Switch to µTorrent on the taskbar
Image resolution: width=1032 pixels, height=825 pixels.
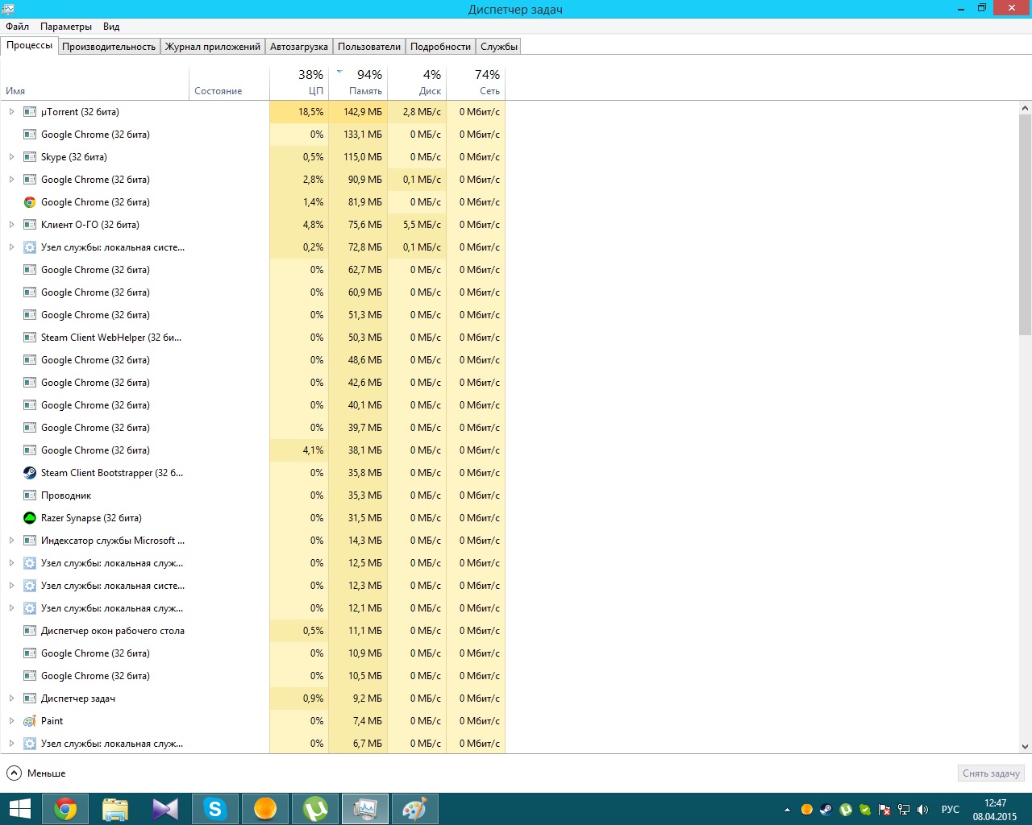click(x=315, y=809)
